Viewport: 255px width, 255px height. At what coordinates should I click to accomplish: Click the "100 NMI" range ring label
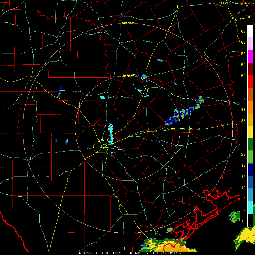click(x=127, y=23)
